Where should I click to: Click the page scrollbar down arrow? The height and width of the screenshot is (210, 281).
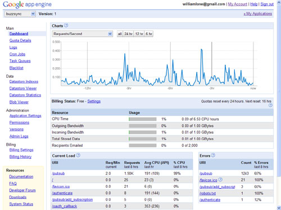[x=279, y=208]
